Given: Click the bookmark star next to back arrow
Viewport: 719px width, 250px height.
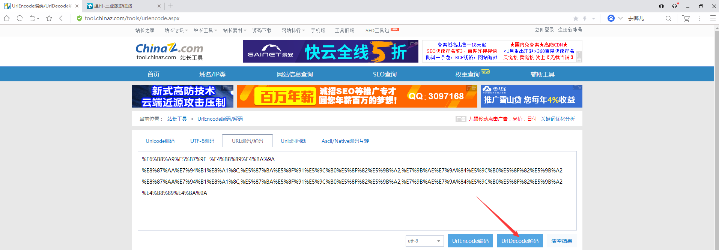Looking at the screenshot, I should 49,18.
